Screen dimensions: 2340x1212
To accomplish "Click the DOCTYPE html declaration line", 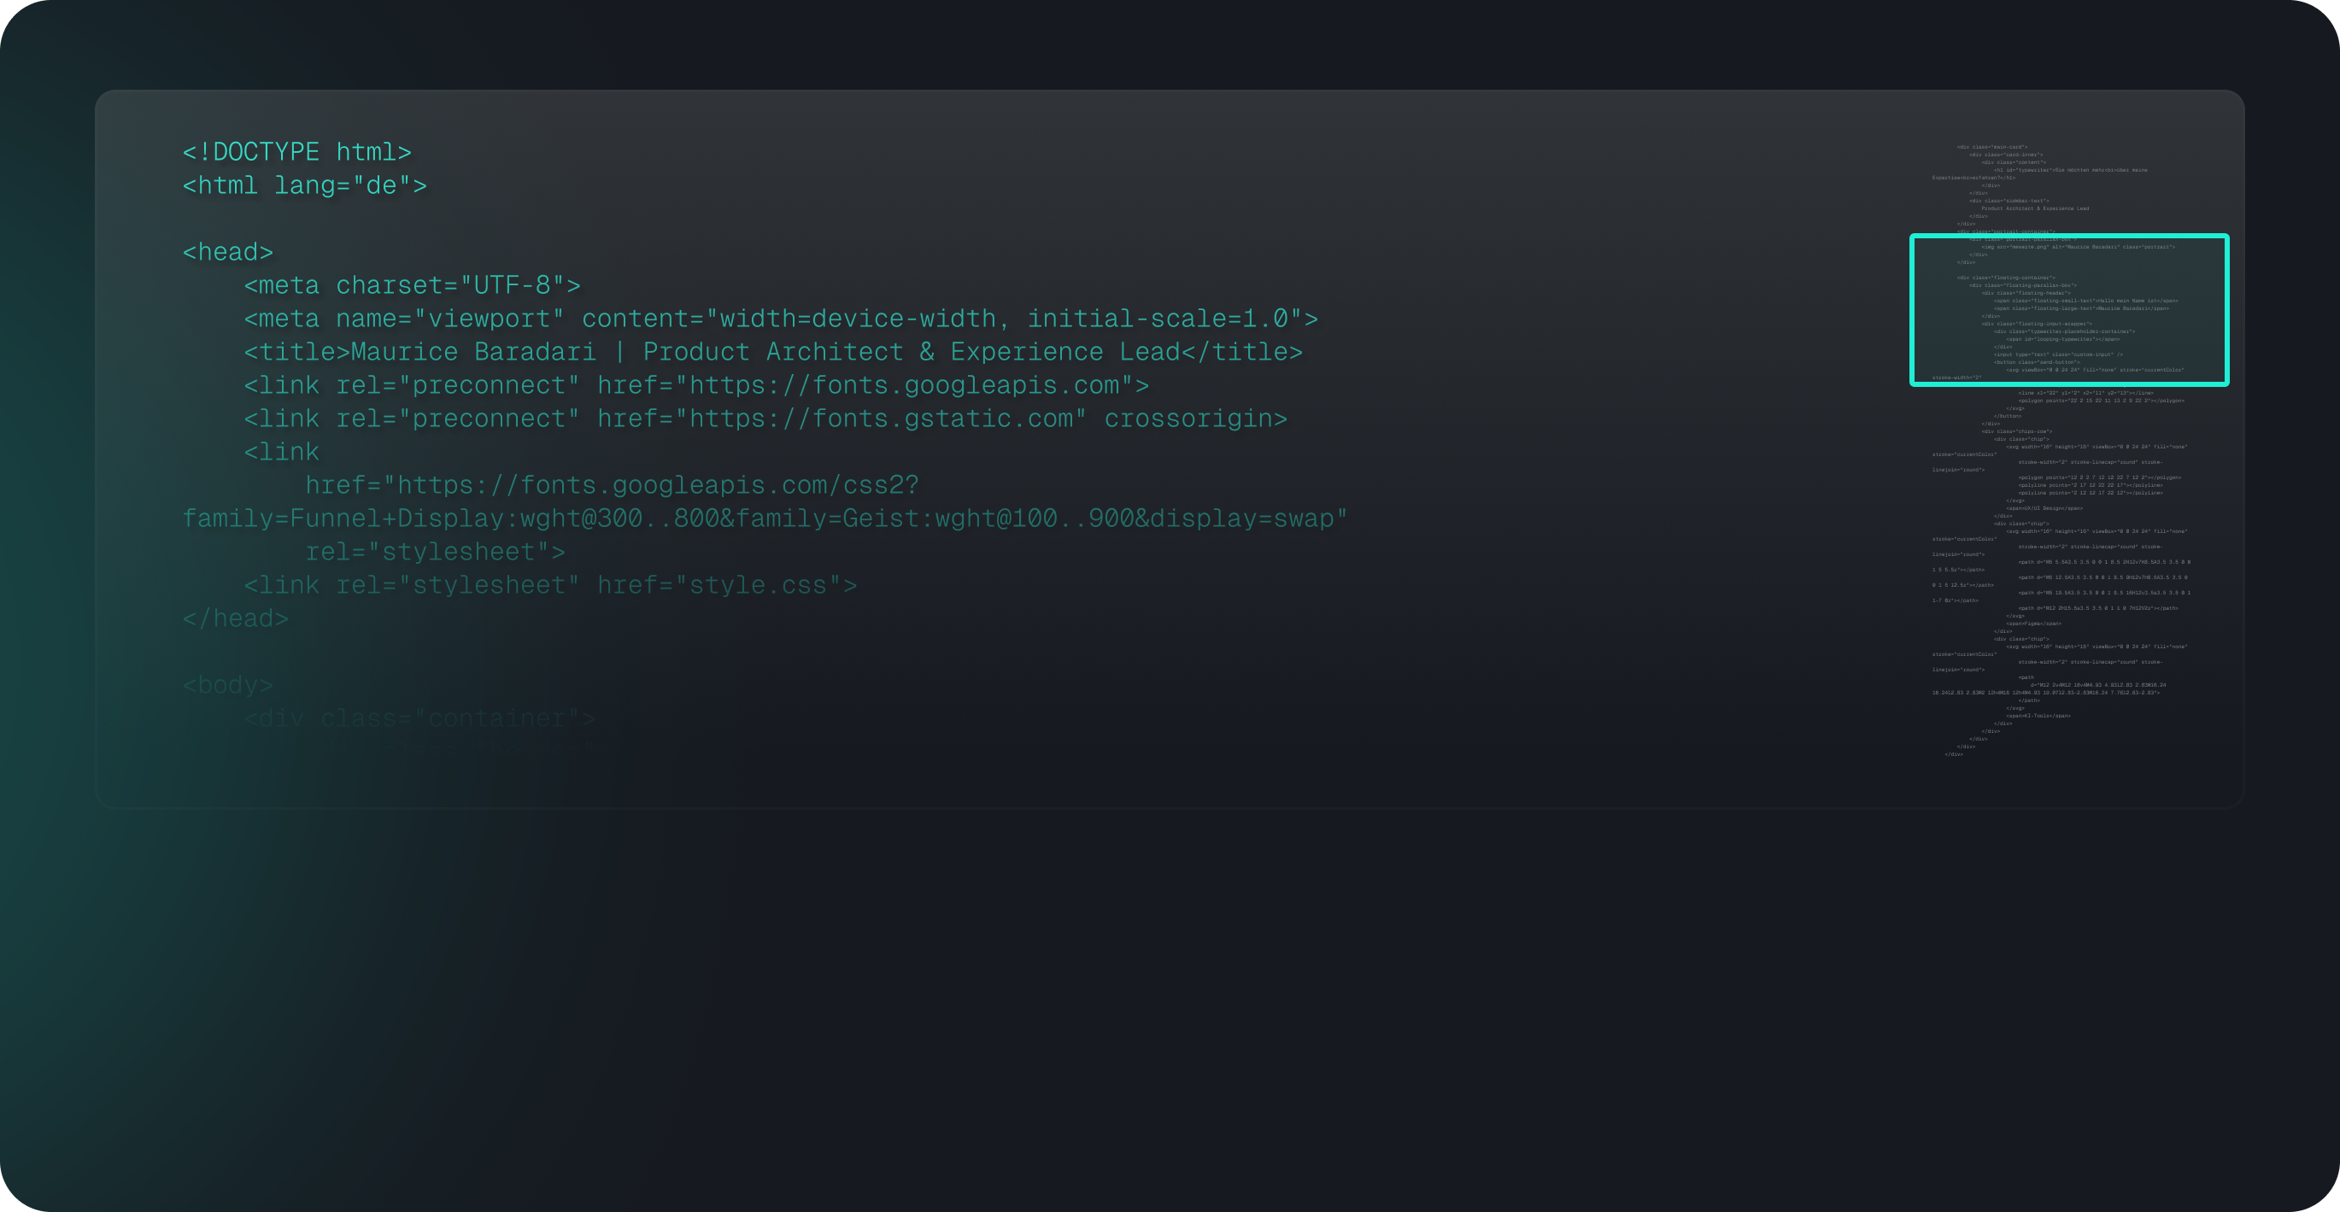I will [297, 150].
